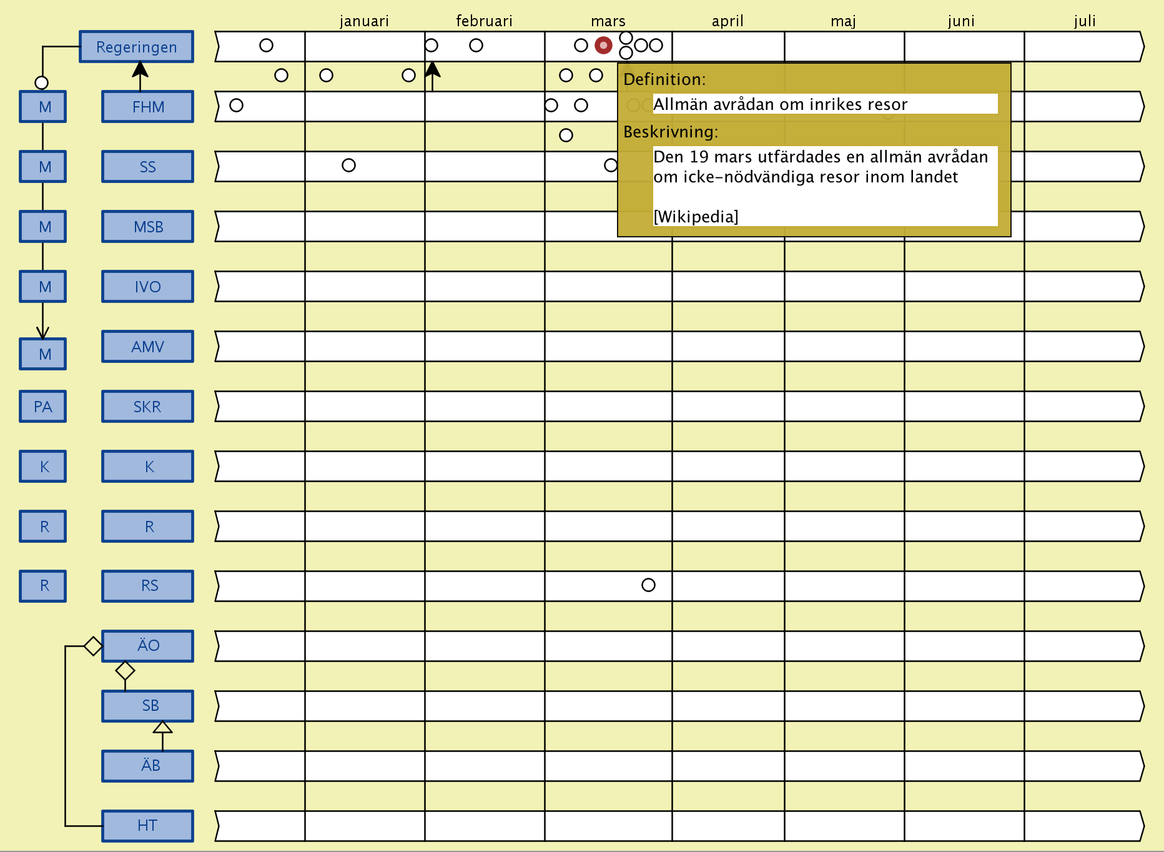
Task: Click the red highlighted event marker in mars
Action: 603,46
